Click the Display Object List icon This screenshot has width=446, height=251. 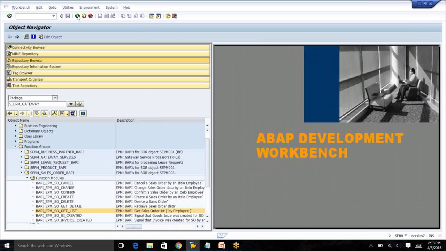[26, 37]
